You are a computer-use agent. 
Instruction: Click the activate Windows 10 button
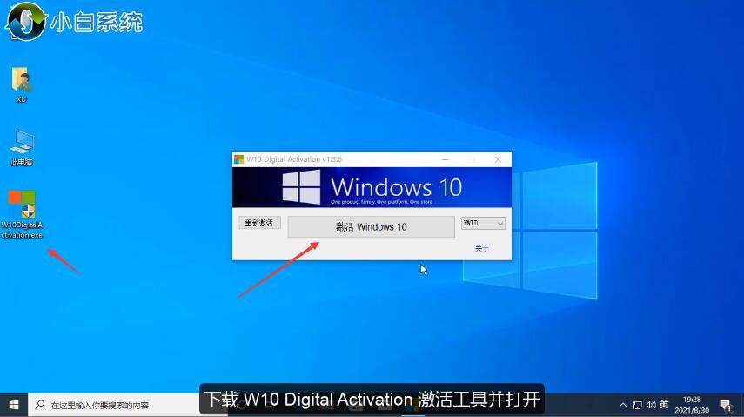371,227
